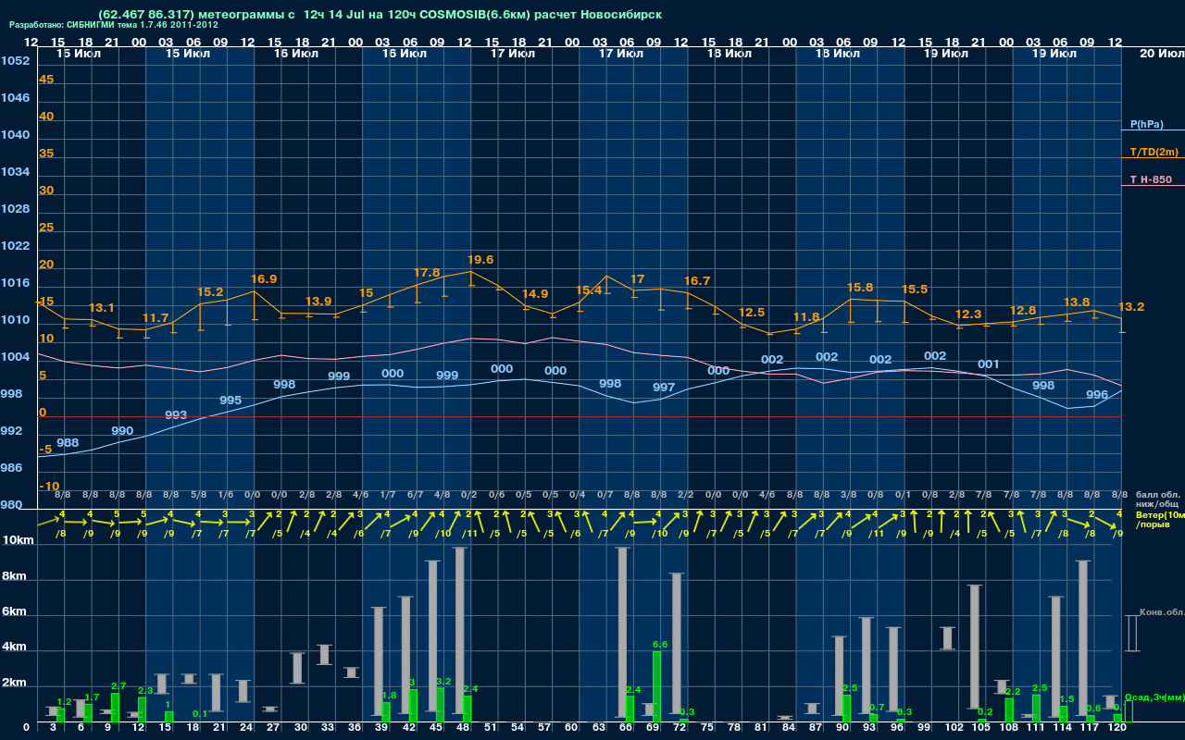This screenshot has width=1185, height=740.
Task: Click the балл обл. ниж/общ label
Action: click(1157, 499)
